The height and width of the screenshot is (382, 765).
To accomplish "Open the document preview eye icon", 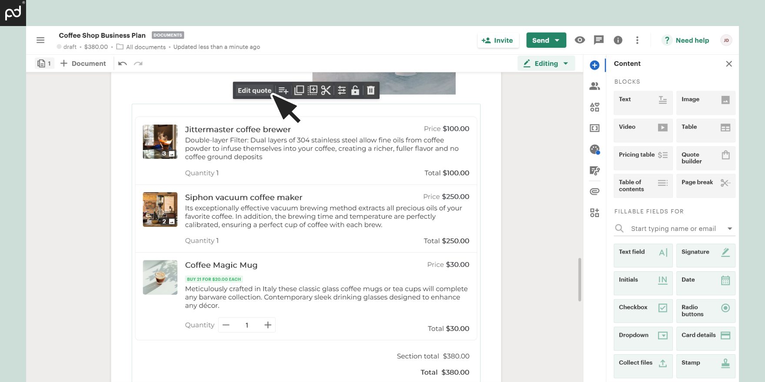I will click(579, 40).
